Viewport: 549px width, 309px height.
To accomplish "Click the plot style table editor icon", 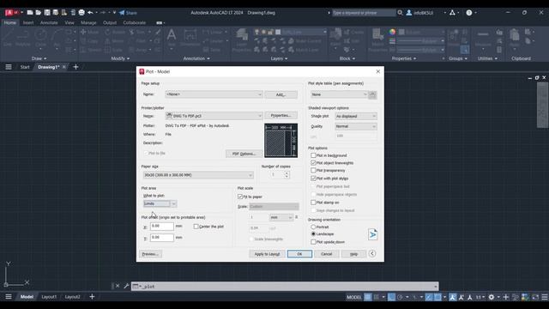I will click(372, 94).
